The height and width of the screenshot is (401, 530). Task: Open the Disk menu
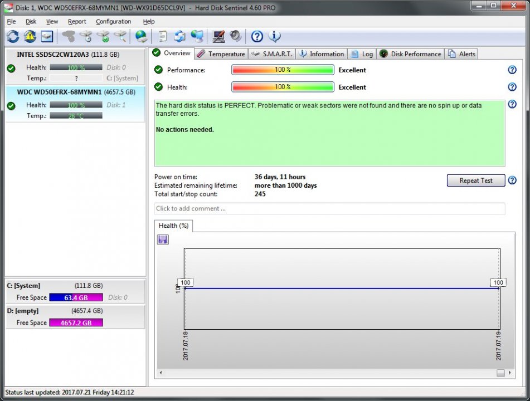pyautogui.click(x=31, y=22)
